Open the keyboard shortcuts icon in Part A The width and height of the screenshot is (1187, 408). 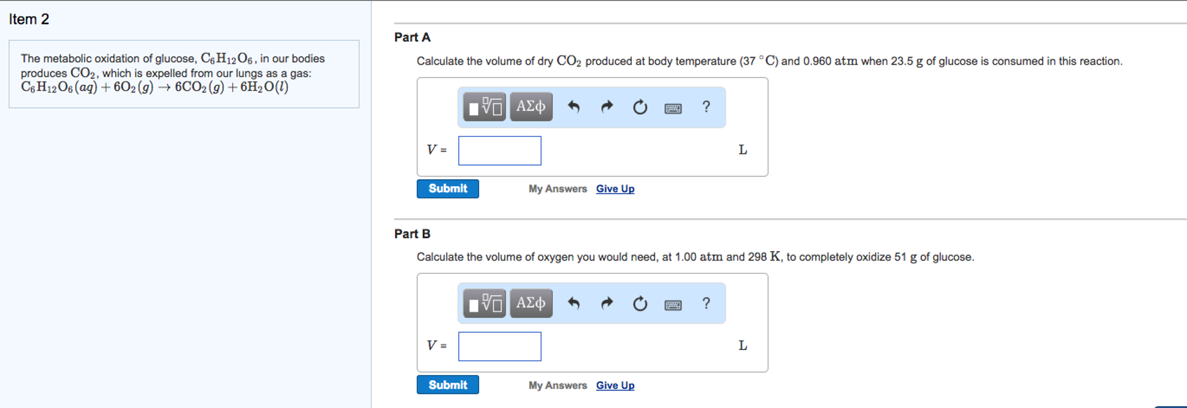(x=673, y=107)
